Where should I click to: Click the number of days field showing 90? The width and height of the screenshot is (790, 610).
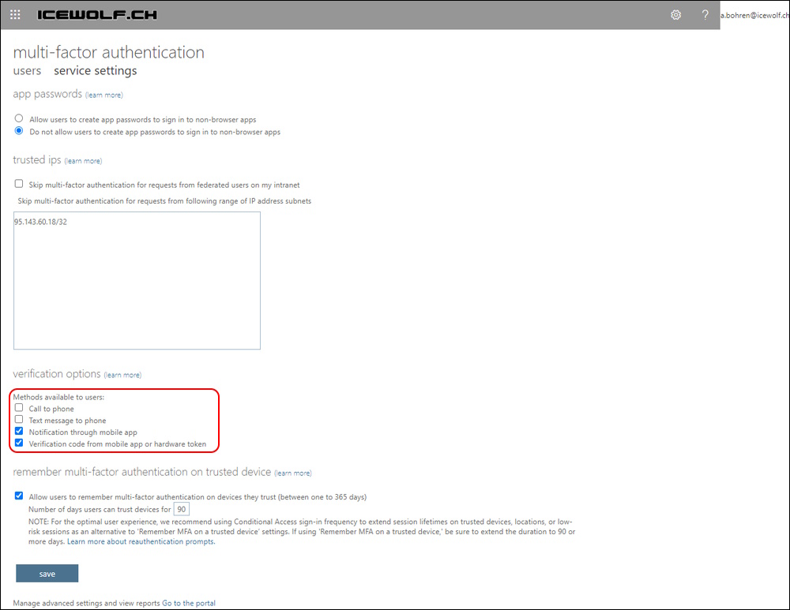click(x=182, y=509)
